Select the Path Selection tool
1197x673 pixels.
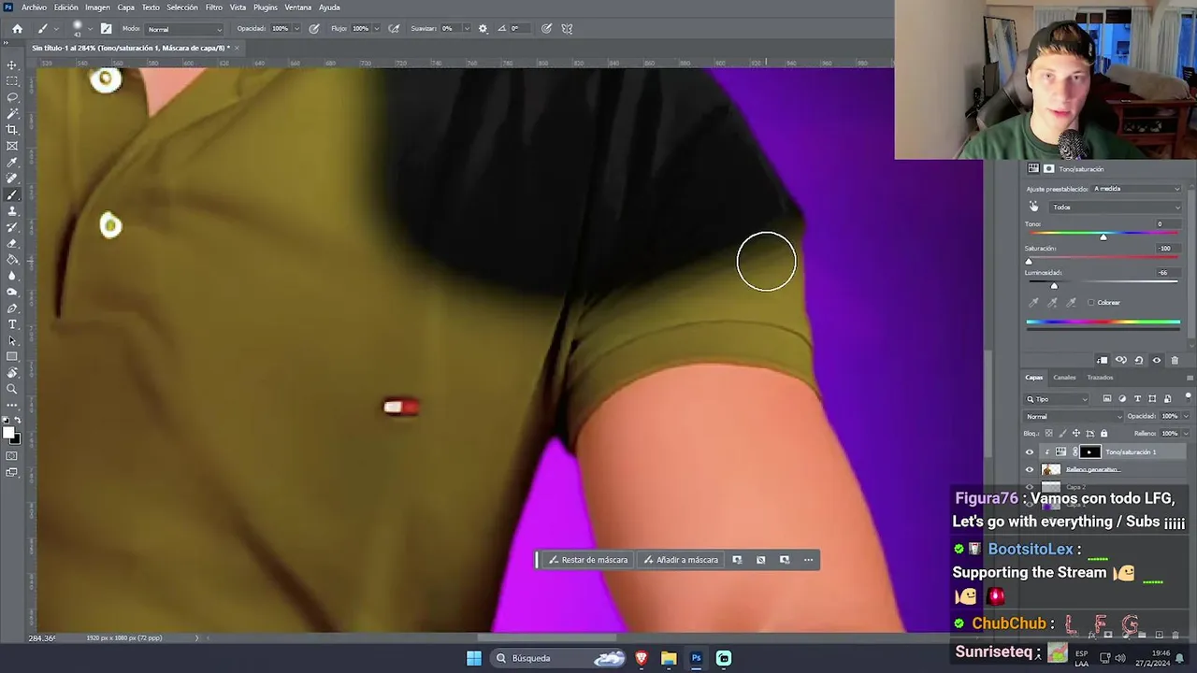pyautogui.click(x=12, y=340)
